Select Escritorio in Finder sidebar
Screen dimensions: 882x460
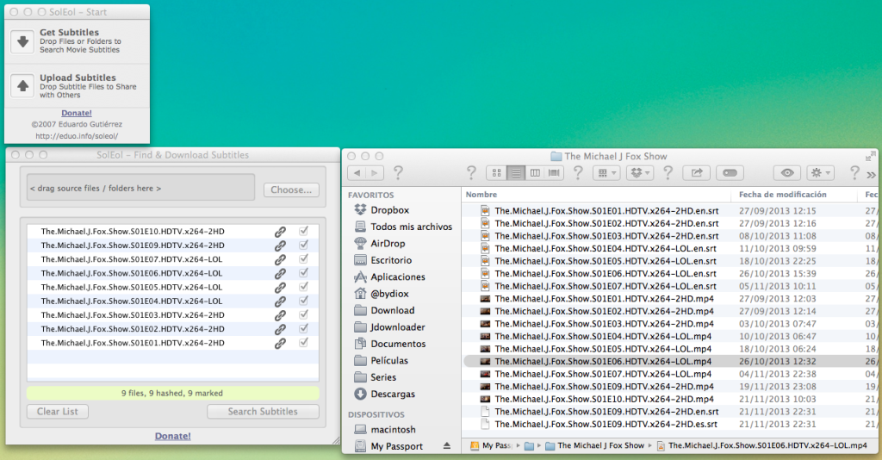pyautogui.click(x=382, y=260)
